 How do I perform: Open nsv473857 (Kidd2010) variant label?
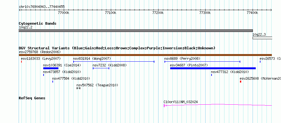coord(62,72)
